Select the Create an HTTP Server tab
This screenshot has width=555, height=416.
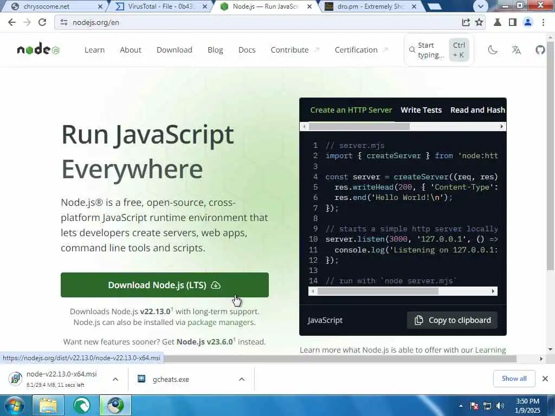pos(351,110)
